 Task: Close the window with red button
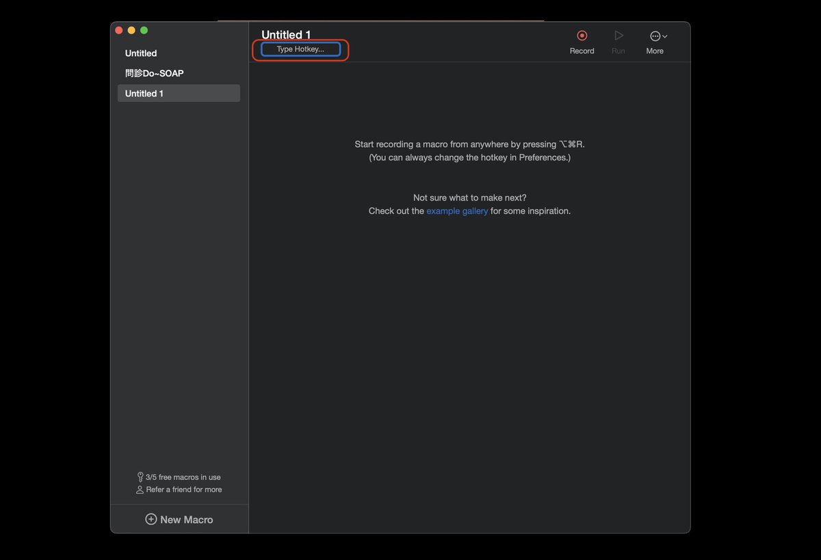coord(118,30)
